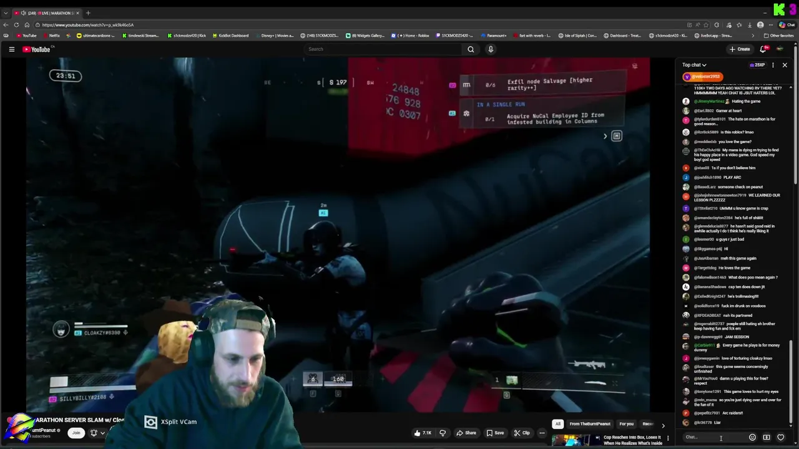The image size is (799, 449).
Task: Click the search magnifier button
Action: click(x=471, y=49)
